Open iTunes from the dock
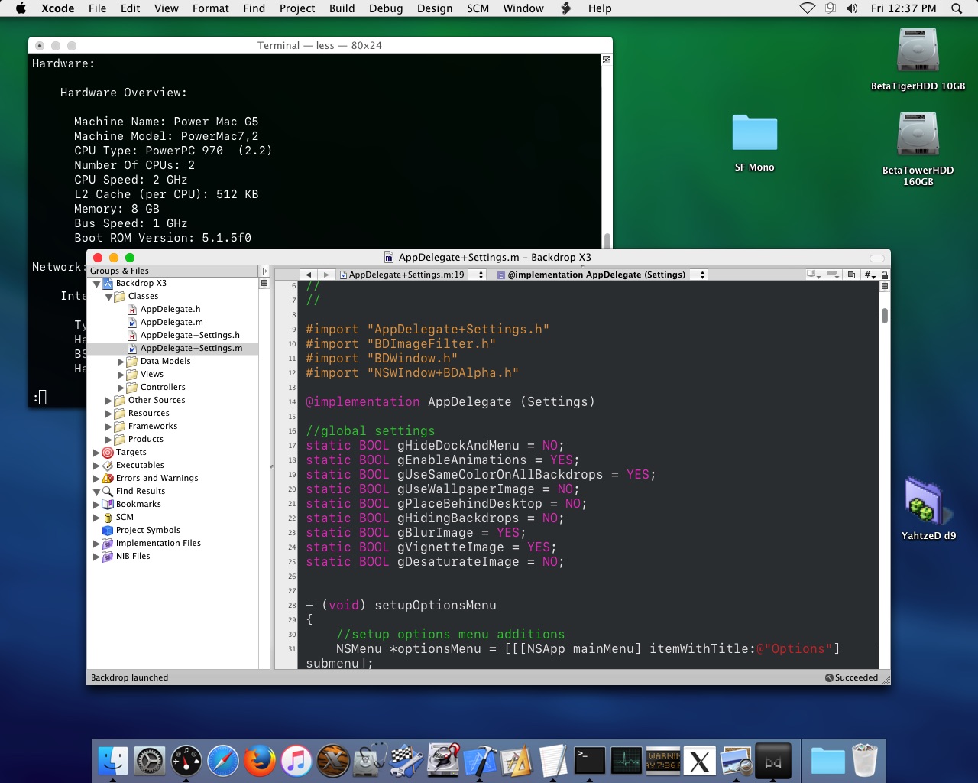 (x=296, y=761)
